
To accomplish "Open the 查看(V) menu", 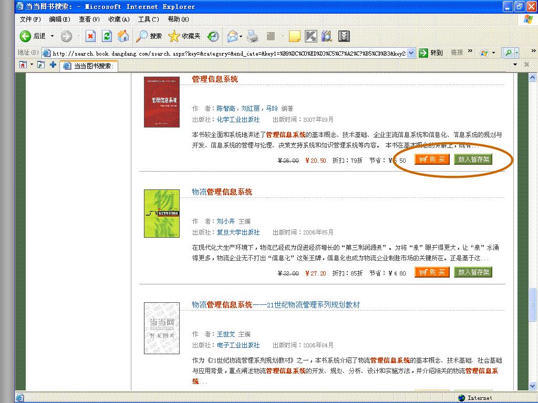I will pyautogui.click(x=89, y=19).
